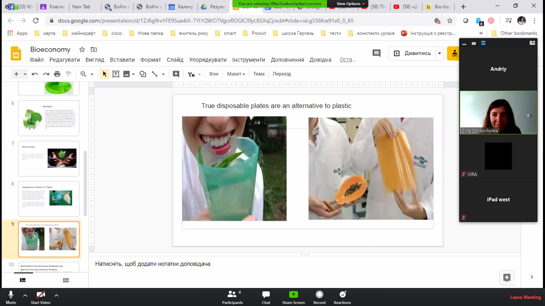This screenshot has height=306, width=545.
Task: Click the Тема theme button
Action: point(259,74)
